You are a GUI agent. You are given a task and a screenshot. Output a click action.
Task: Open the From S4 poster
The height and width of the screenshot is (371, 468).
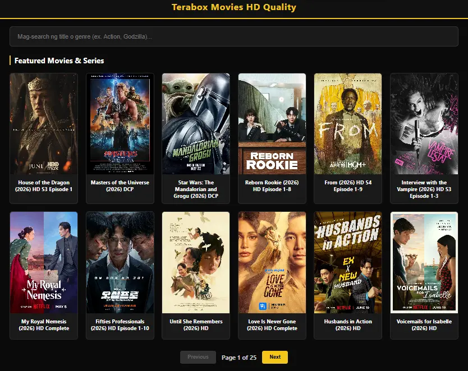[x=348, y=124]
